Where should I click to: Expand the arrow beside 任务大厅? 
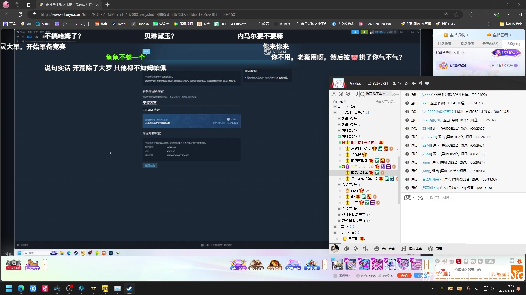[x=45, y=265]
